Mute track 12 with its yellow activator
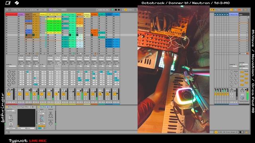This screenshot has height=143, width=255. (x=78, y=94)
